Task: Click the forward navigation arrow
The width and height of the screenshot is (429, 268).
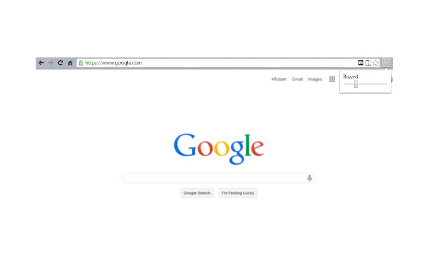Action: [51, 63]
